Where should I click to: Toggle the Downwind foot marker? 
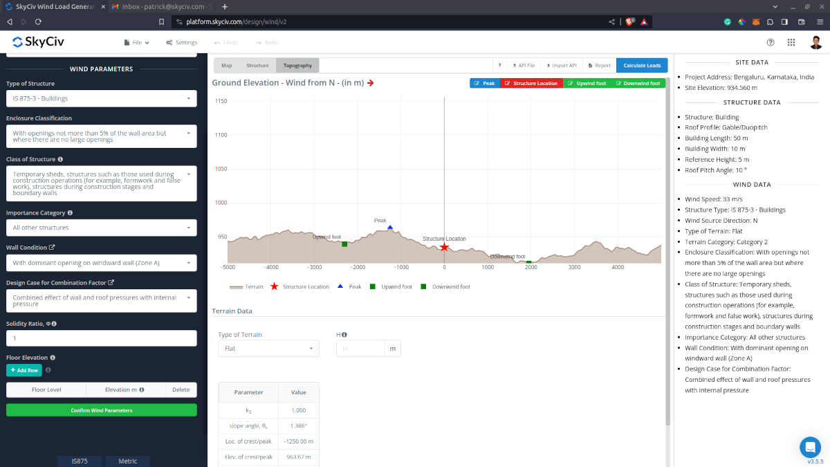click(638, 83)
